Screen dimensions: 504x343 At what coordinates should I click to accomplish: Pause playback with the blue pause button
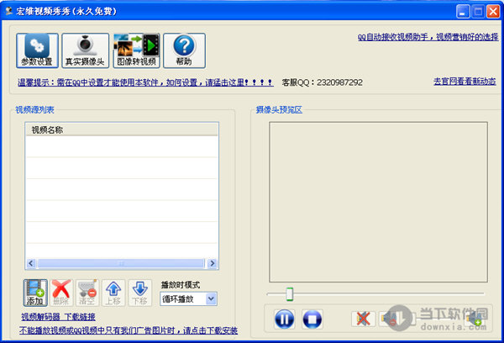285,319
